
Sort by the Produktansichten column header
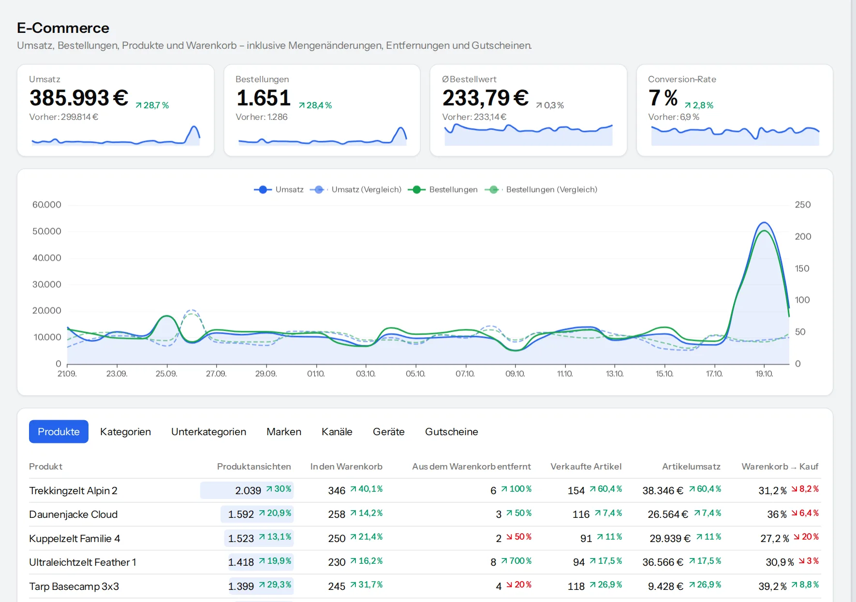point(254,467)
